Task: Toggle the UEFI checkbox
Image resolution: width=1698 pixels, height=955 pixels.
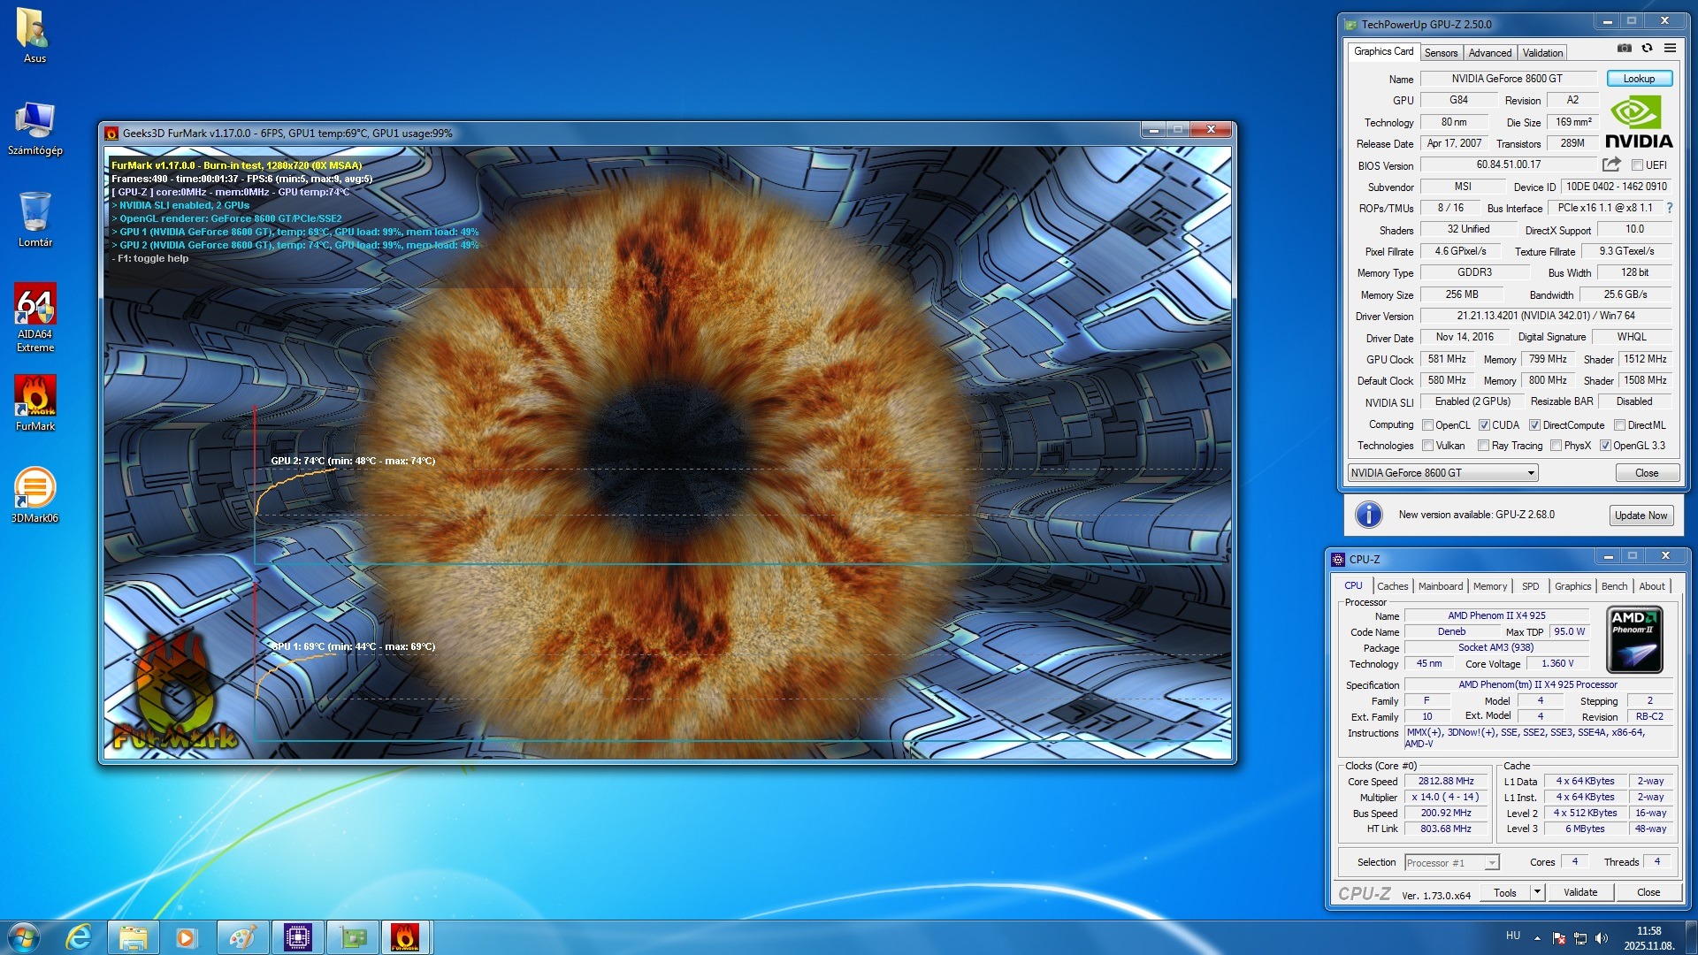Action: point(1637,165)
